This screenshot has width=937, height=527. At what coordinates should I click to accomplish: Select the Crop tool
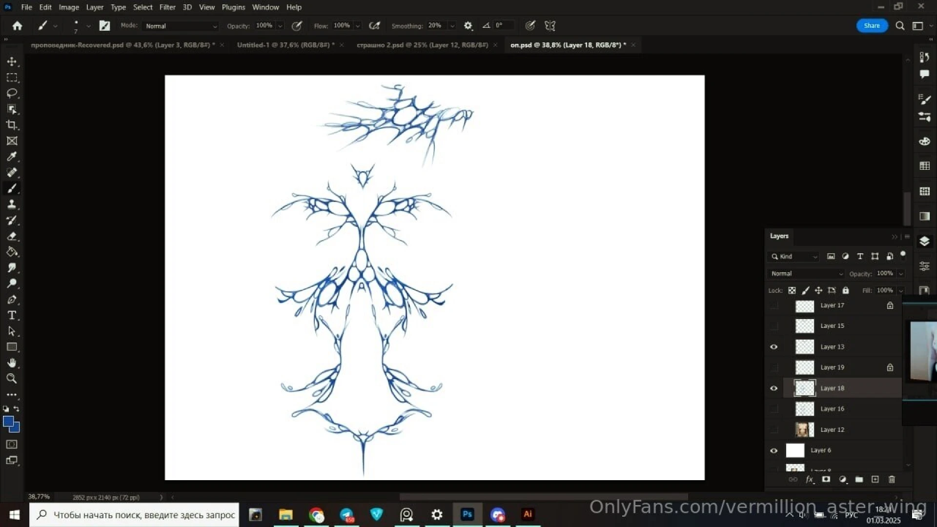(x=12, y=125)
